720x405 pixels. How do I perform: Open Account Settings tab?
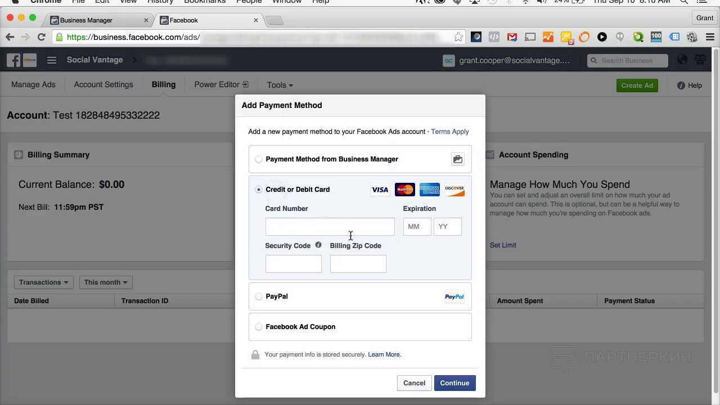pyautogui.click(x=103, y=84)
